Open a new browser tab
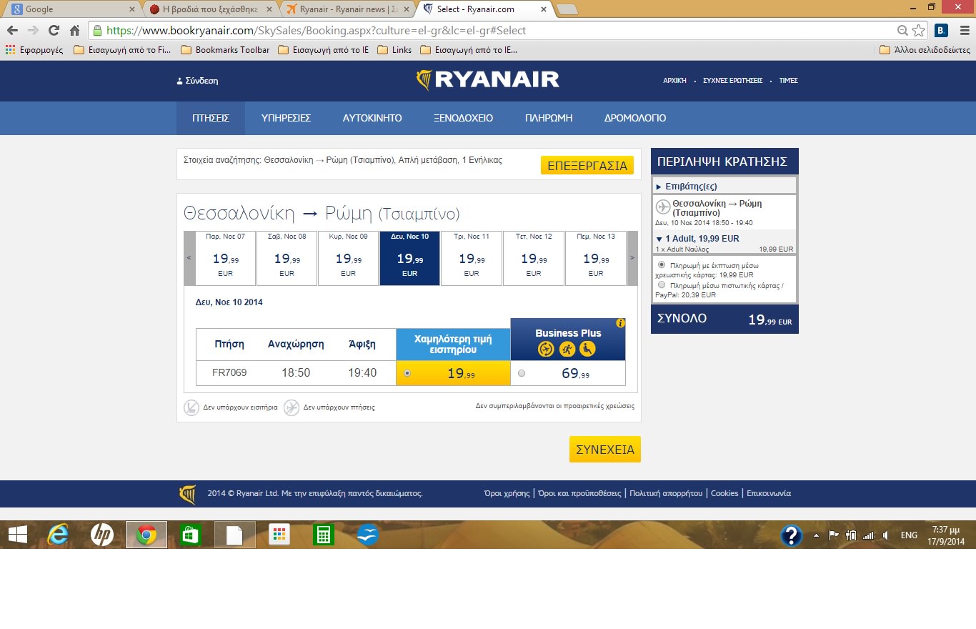The image size is (976, 629). click(x=567, y=9)
